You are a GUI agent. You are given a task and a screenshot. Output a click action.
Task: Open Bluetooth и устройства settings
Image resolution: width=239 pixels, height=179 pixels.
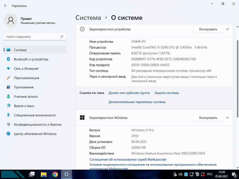[35, 59]
